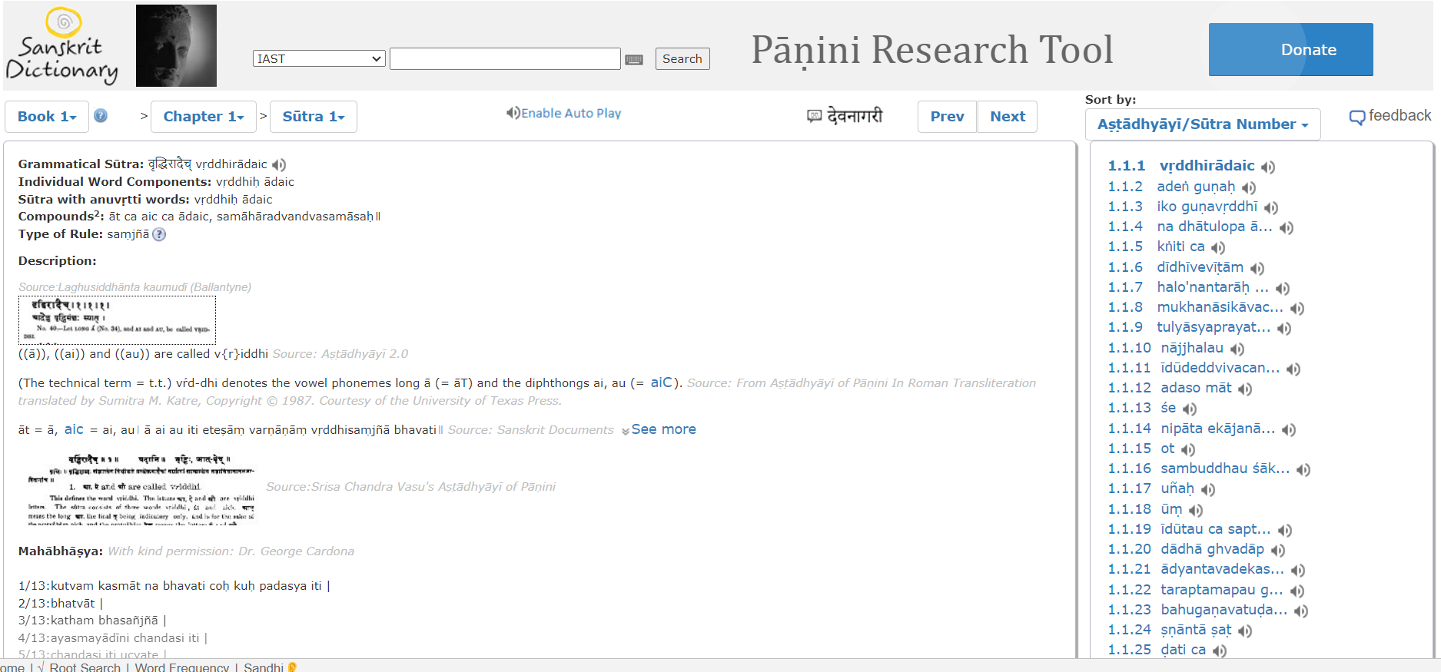This screenshot has height=672, width=1441.
Task: Select Mahābhāṣya line 1/13 kutvam kasmāt
Action: pyautogui.click(x=174, y=586)
